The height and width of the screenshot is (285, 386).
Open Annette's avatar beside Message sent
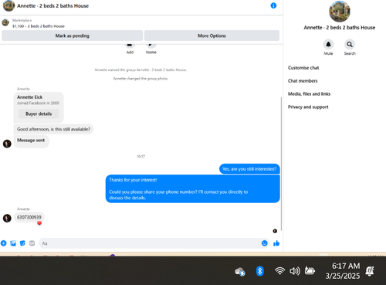(7, 144)
